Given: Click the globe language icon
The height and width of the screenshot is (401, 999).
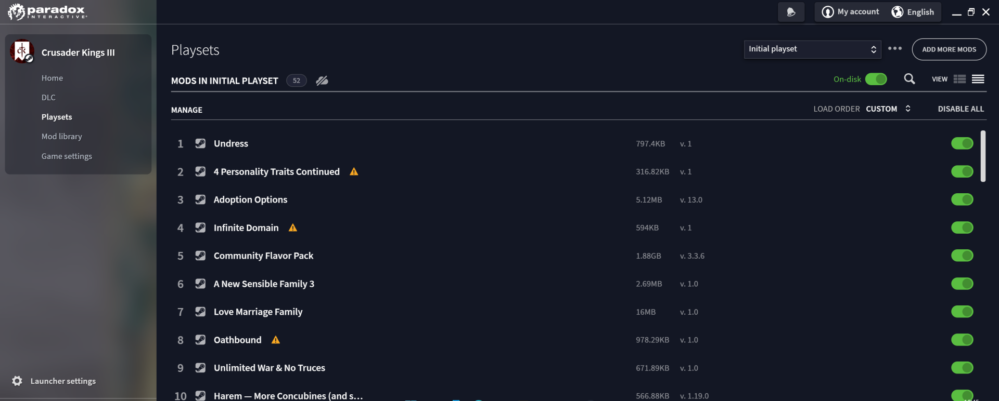Looking at the screenshot, I should click(x=897, y=12).
